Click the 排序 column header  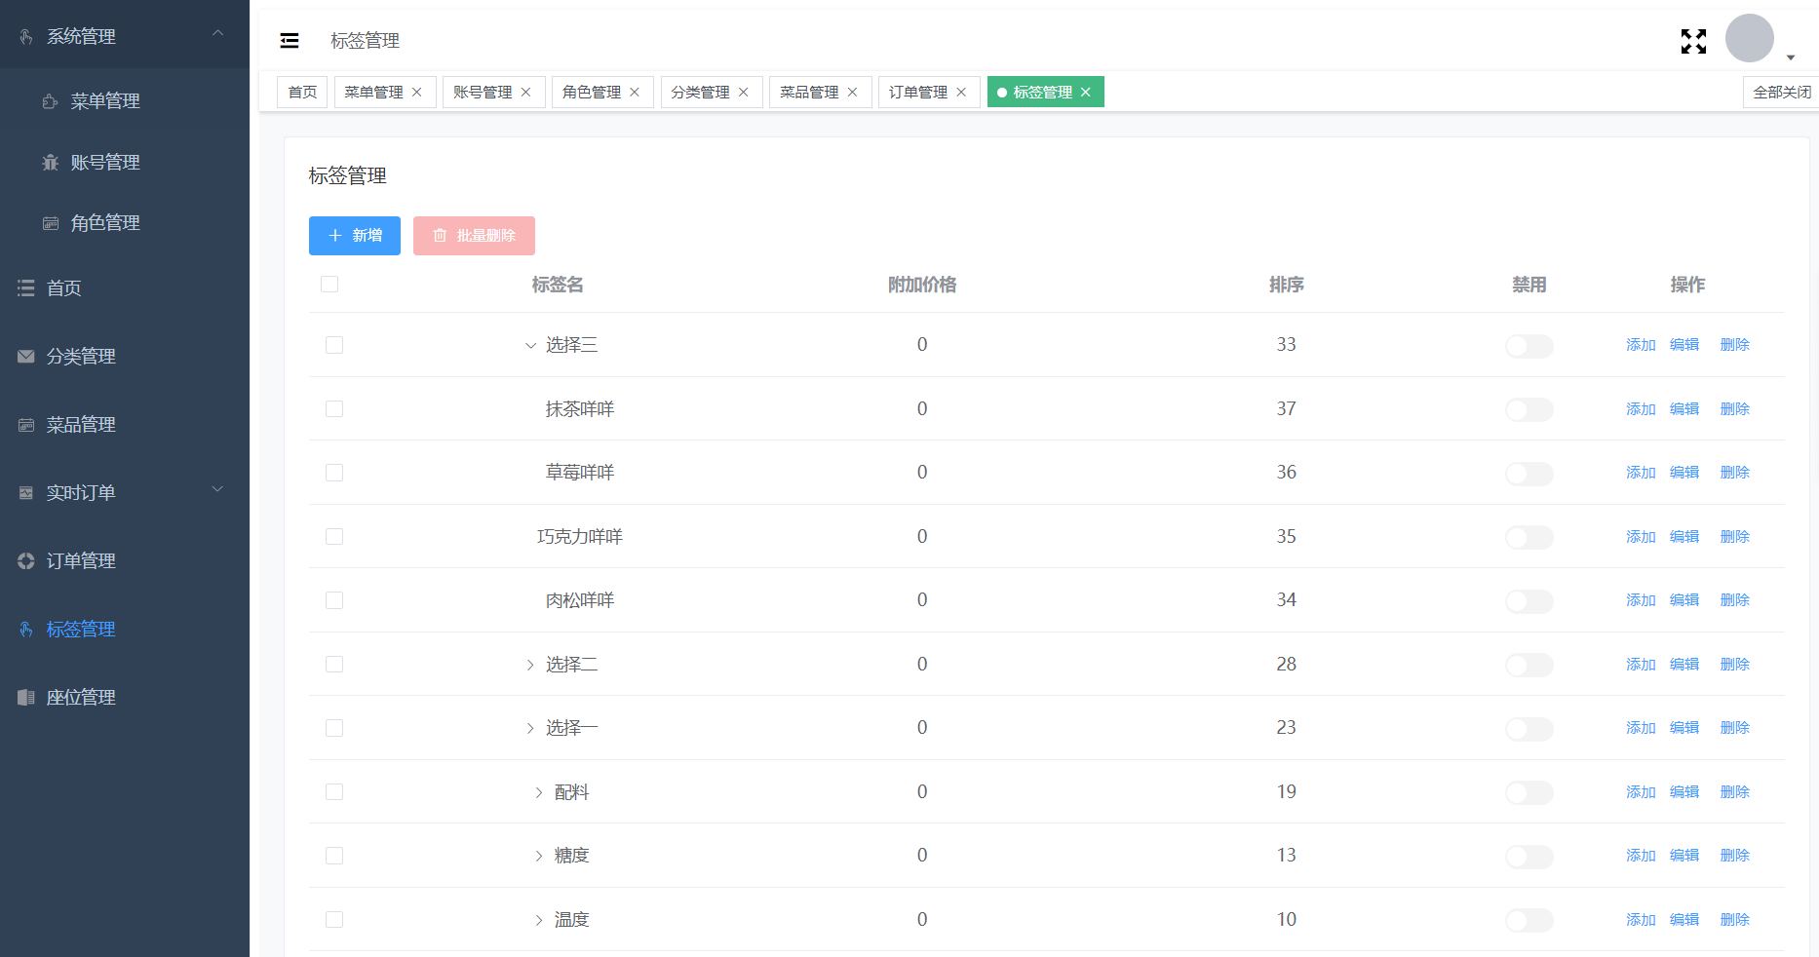coord(1287,285)
